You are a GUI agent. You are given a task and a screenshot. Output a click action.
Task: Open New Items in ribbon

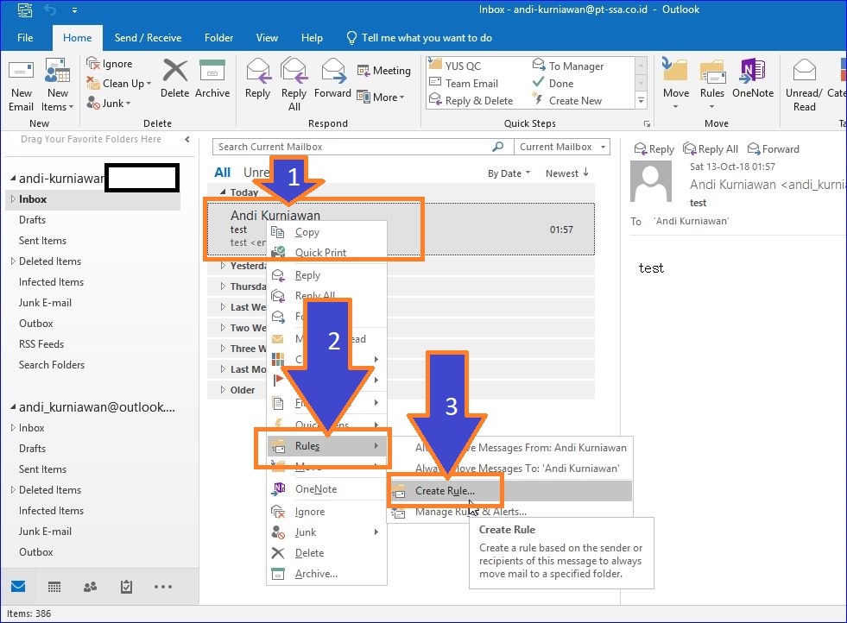pyautogui.click(x=57, y=85)
